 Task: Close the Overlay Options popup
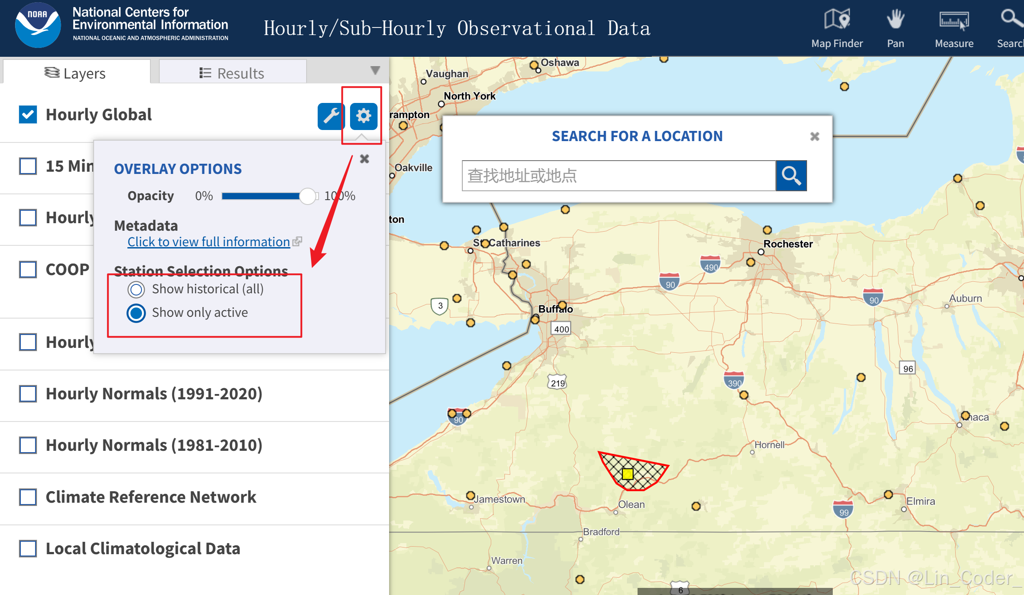(x=365, y=159)
